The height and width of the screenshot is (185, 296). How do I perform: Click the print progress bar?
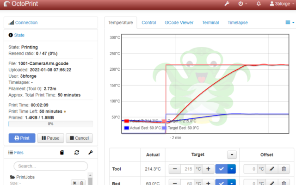(50, 124)
